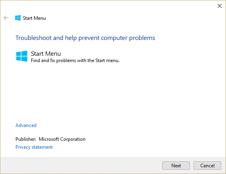Click the Troubleshoot and help prevent heading
Screen dimensions: 226x174
click(85, 38)
